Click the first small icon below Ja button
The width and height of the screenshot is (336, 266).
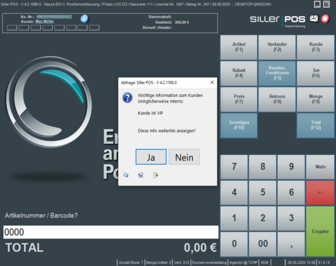[126, 175]
